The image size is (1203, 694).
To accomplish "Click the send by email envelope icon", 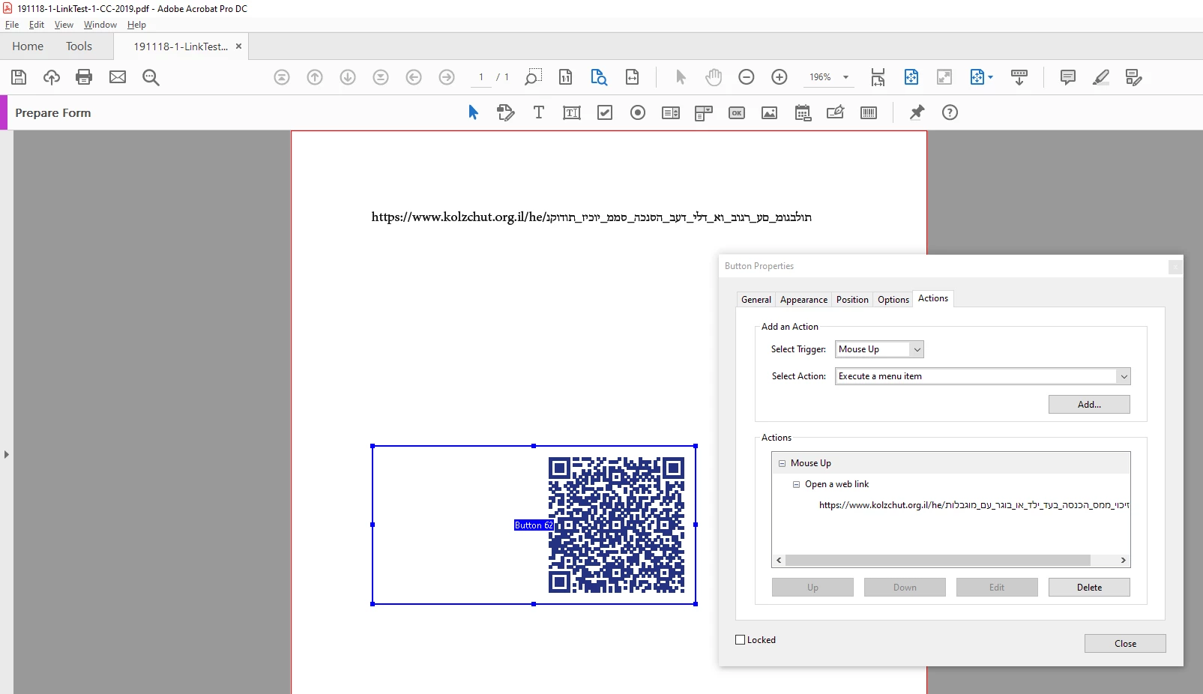I will (x=118, y=77).
